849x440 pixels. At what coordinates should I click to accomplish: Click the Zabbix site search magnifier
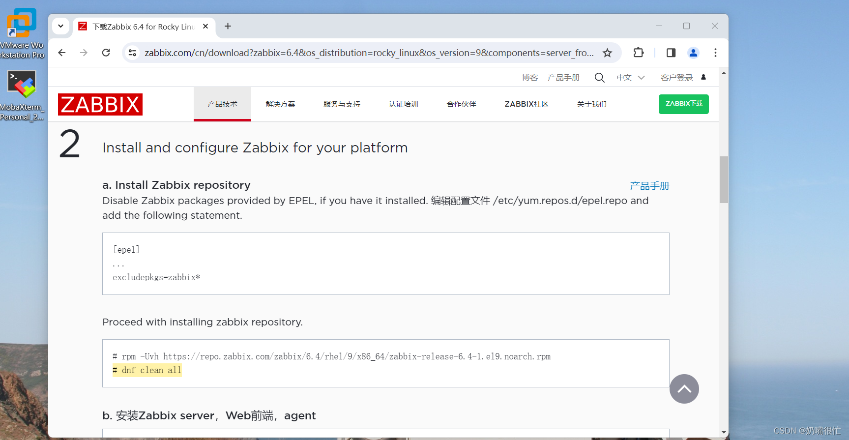(x=599, y=78)
